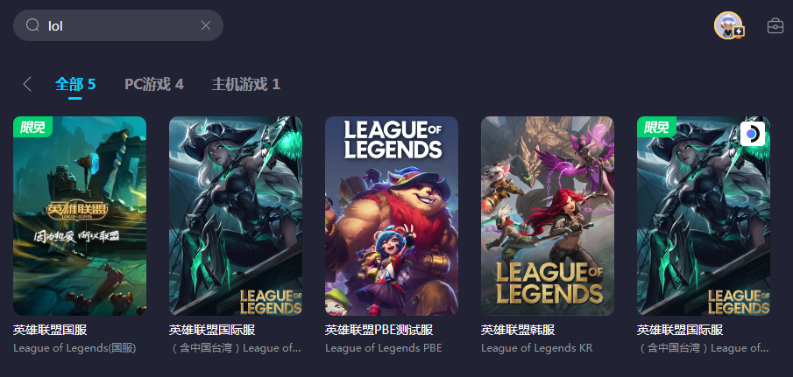Viewport: 793px width, 377px height.
Task: Switch to the 主机游戏 1 tab
Action: click(246, 84)
